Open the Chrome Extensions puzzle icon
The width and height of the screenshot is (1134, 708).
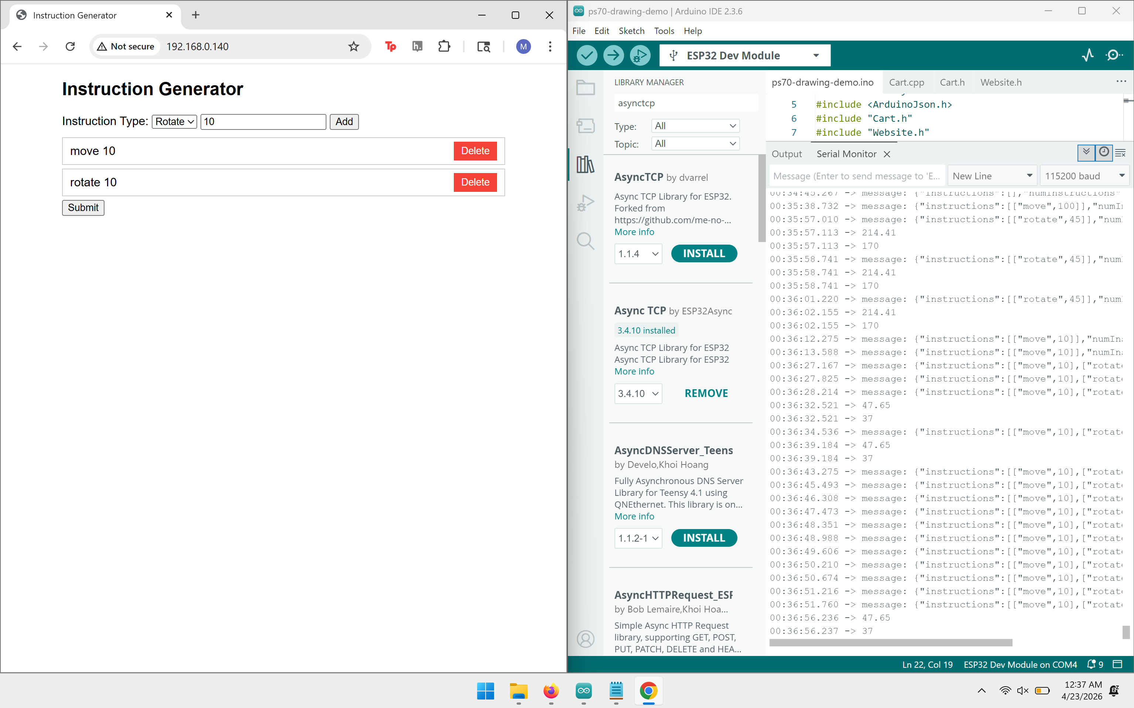point(444,46)
